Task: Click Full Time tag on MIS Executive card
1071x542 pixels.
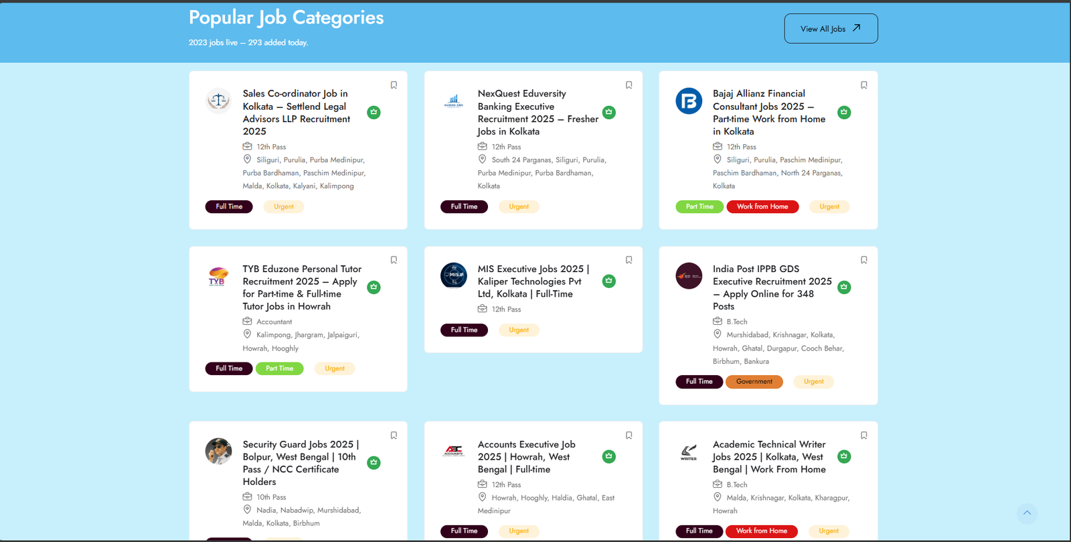Action: 464,330
